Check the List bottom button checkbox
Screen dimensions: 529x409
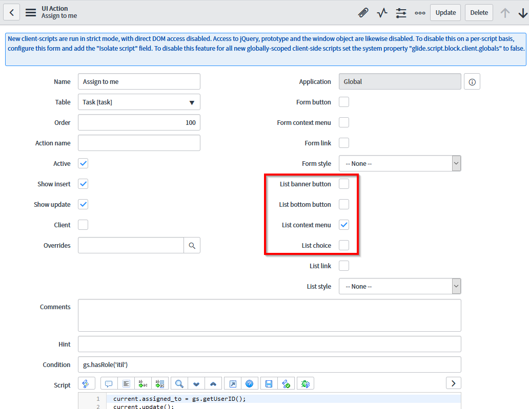[x=344, y=205]
